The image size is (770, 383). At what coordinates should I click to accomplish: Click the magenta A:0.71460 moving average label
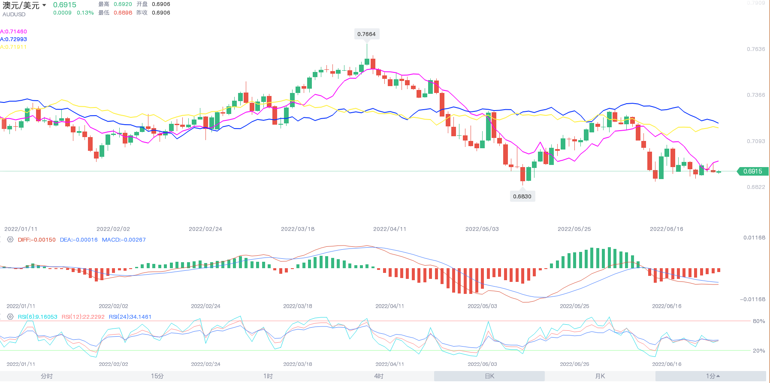tap(13, 32)
